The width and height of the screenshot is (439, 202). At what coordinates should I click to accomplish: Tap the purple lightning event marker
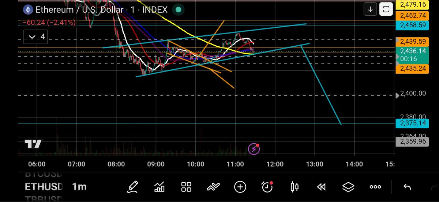pos(254,149)
